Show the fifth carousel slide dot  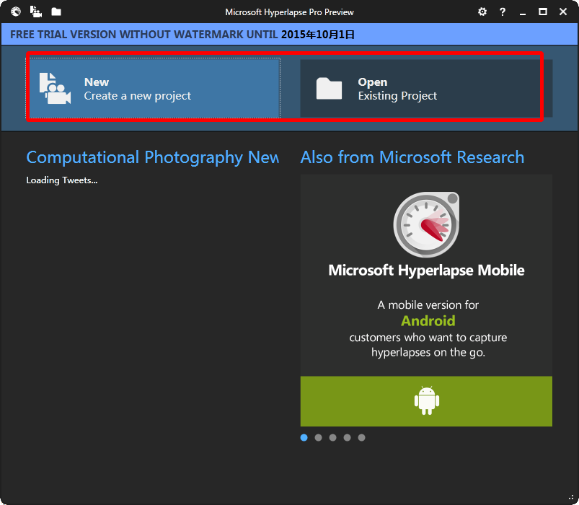coord(362,437)
